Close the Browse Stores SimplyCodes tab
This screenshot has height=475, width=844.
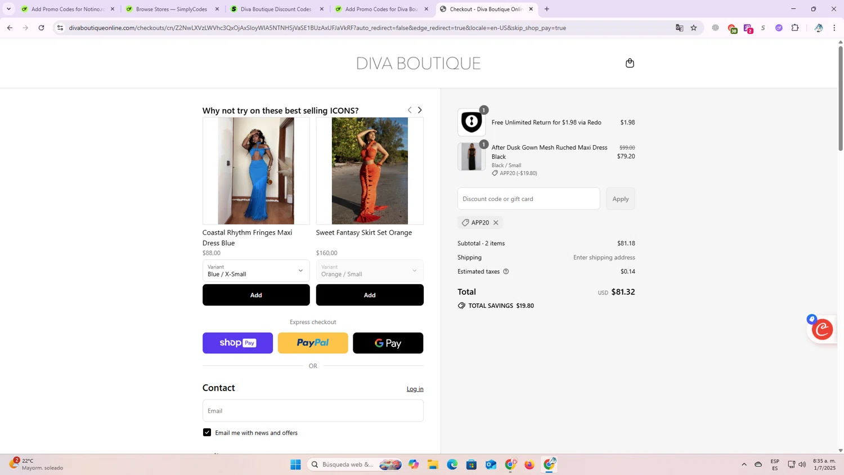[217, 9]
